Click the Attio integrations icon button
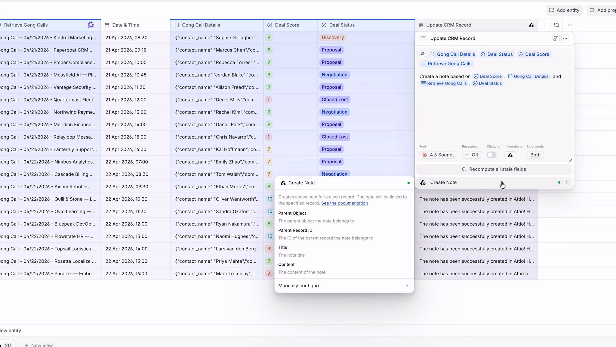 pyautogui.click(x=510, y=155)
